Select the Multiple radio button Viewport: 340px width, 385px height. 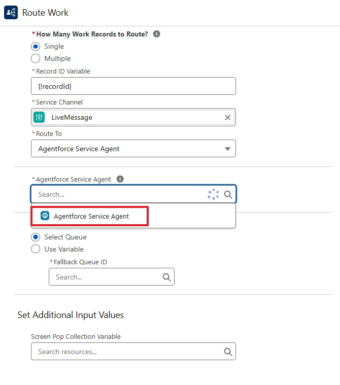coord(36,58)
